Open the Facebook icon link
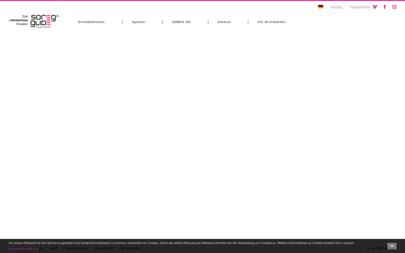Viewport: 405px width, 253px height. tap(385, 7)
